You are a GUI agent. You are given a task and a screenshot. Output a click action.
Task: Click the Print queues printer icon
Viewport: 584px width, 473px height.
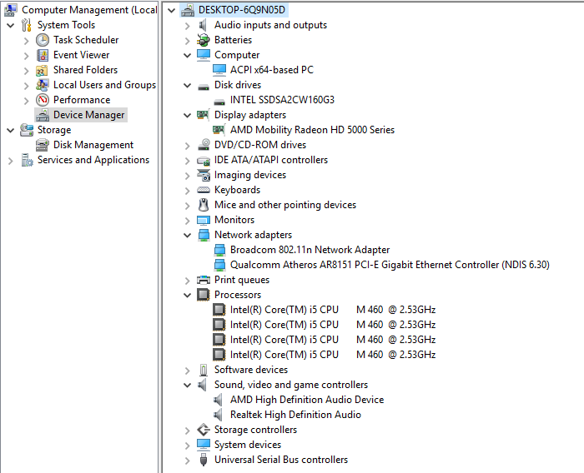204,280
